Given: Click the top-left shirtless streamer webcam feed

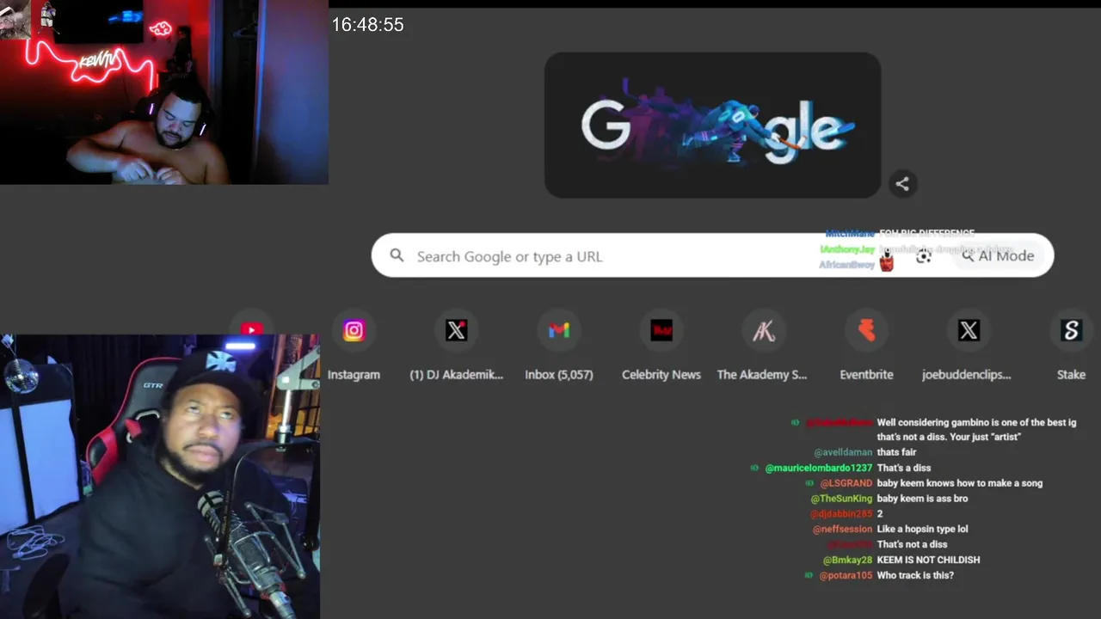Looking at the screenshot, I should 163,92.
